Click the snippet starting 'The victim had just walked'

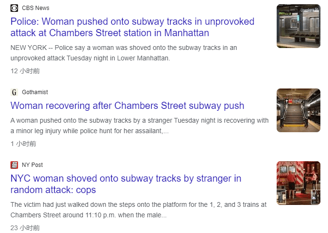[138, 210]
